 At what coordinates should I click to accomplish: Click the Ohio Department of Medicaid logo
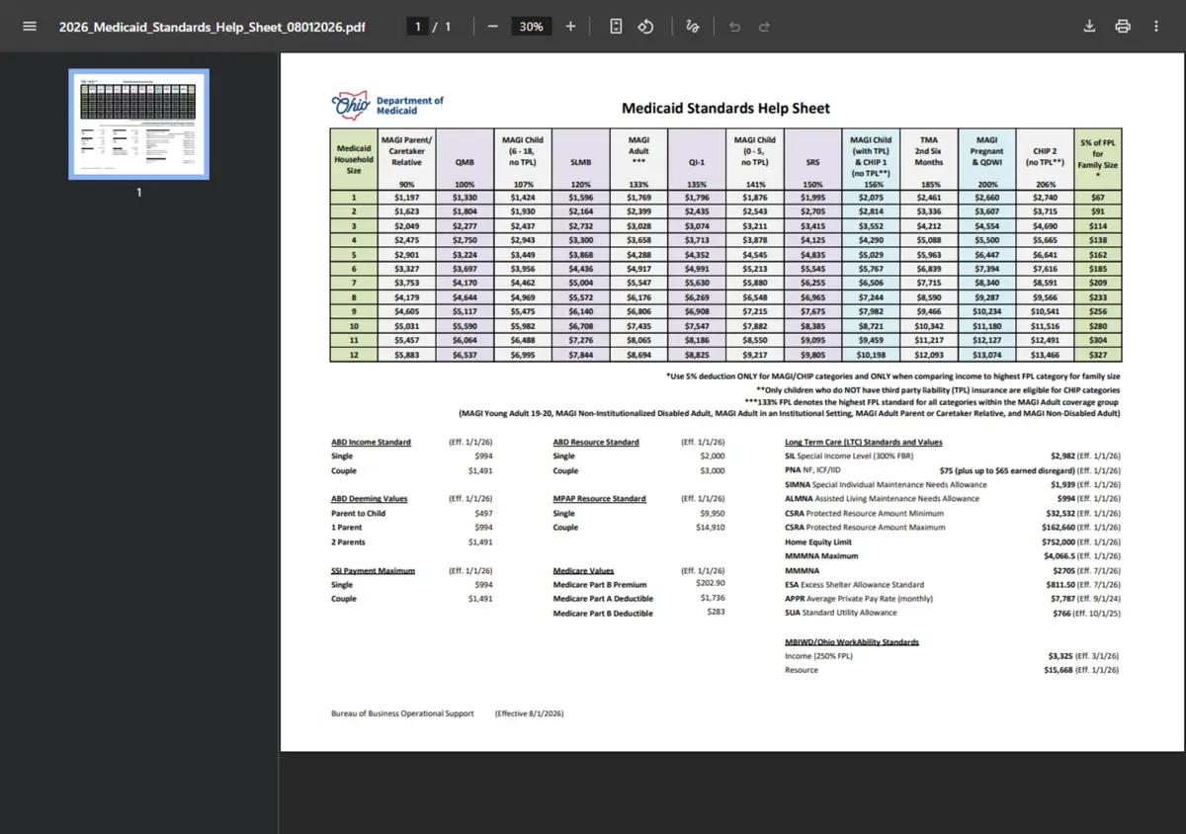pyautogui.click(x=387, y=105)
